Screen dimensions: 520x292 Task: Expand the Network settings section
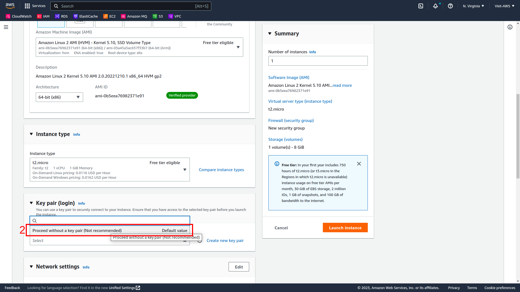[32, 267]
